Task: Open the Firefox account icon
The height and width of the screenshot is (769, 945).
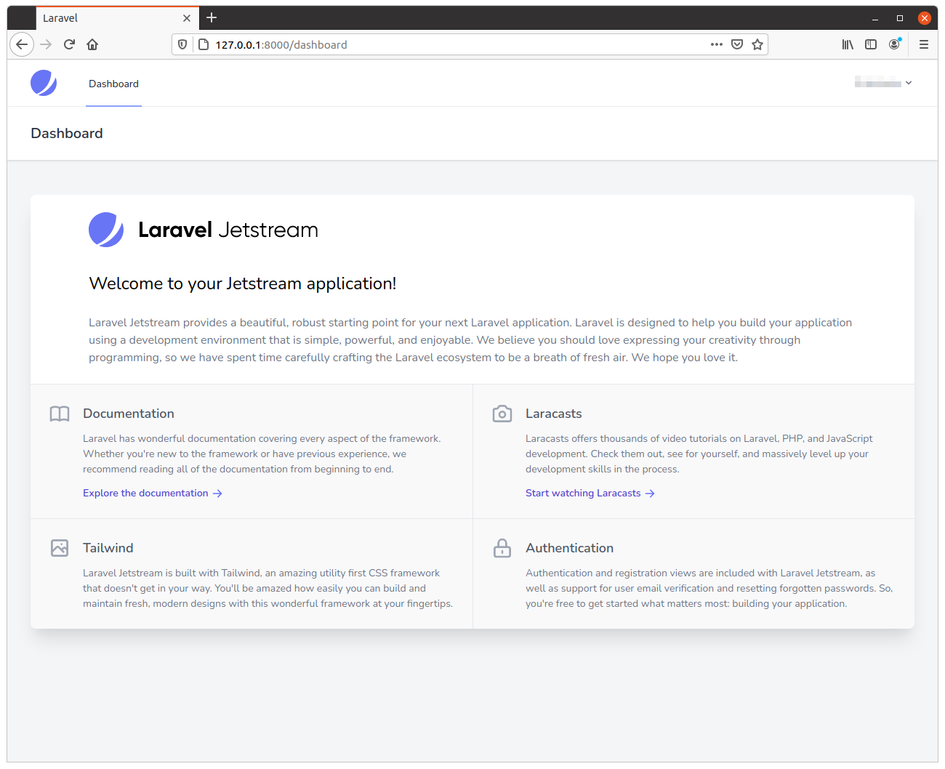Action: point(894,44)
